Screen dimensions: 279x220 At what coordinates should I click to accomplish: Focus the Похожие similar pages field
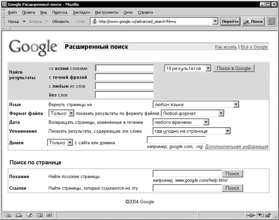click(x=187, y=173)
